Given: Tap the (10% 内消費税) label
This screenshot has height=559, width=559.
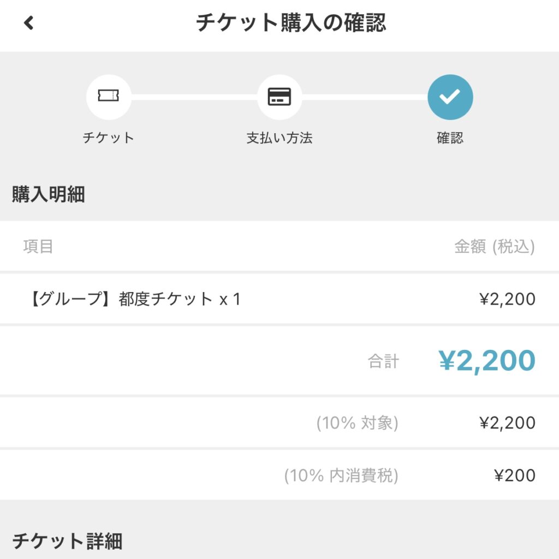Looking at the screenshot, I should pyautogui.click(x=341, y=475).
